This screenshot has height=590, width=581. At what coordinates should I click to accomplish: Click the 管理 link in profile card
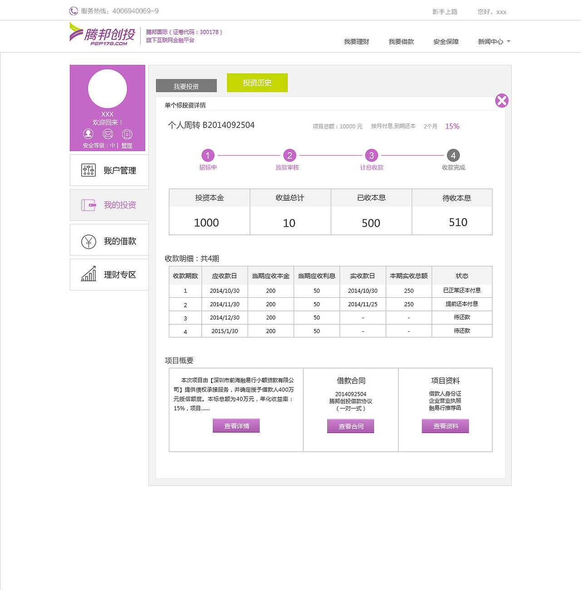click(127, 146)
